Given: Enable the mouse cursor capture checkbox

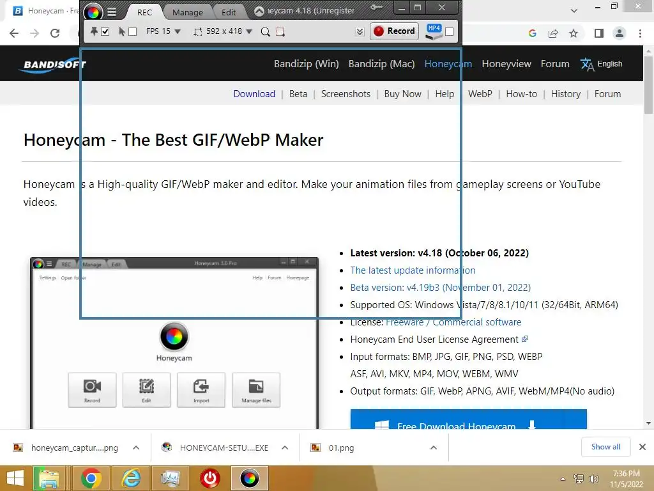Looking at the screenshot, I should pos(133,32).
